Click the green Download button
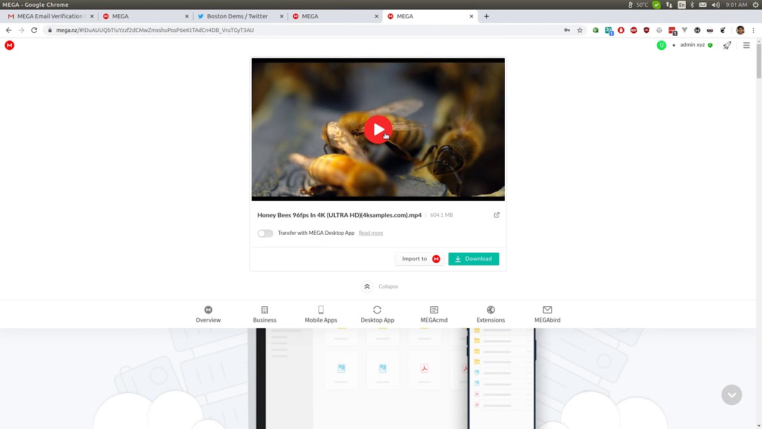 pos(473,259)
